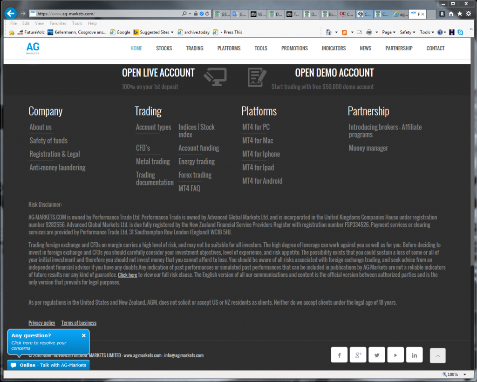
Task: Open the Google Plus social icon
Action: click(x=358, y=355)
